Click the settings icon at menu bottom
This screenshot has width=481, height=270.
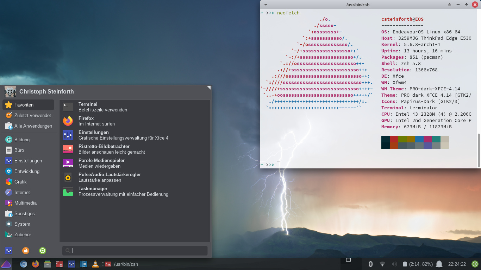9,251
